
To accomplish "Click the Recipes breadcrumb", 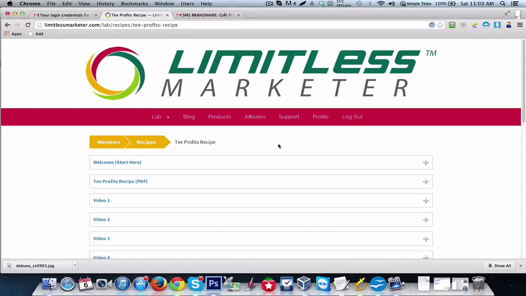I will coord(146,142).
